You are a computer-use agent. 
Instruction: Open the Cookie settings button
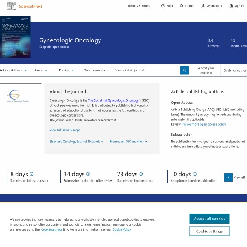209,231
